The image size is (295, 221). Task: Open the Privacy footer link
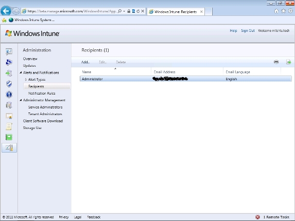pyautogui.click(x=64, y=217)
